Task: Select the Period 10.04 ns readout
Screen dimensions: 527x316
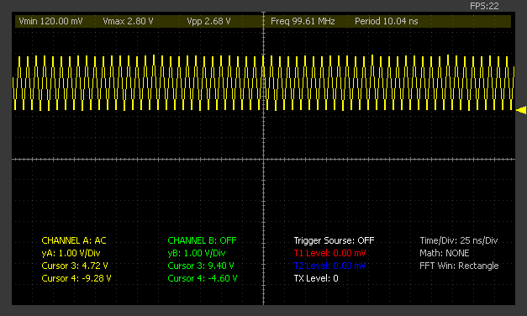Action: tap(387, 21)
